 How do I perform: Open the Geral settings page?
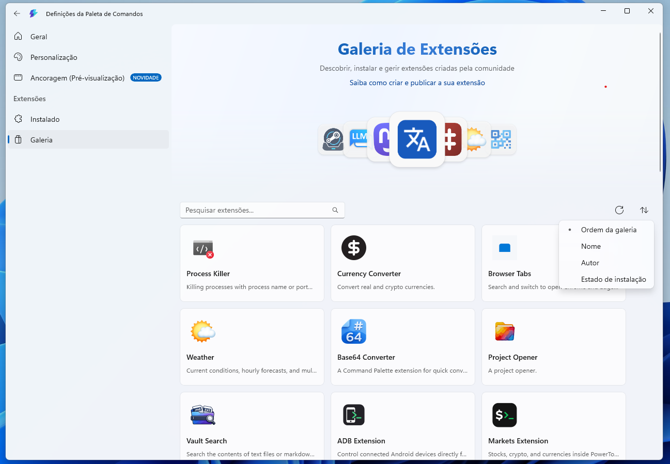pyautogui.click(x=88, y=37)
